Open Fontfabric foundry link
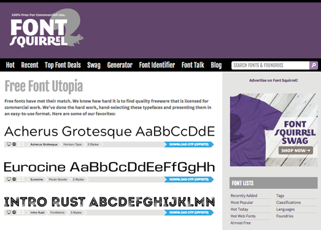321x230 pixels. click(57, 212)
